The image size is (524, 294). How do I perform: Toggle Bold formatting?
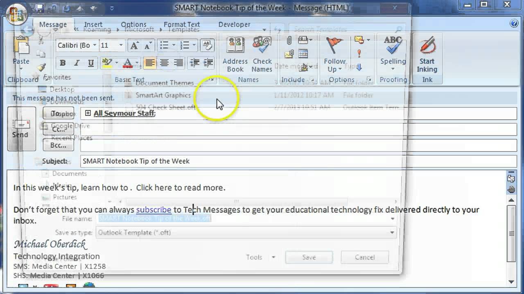[x=63, y=63]
